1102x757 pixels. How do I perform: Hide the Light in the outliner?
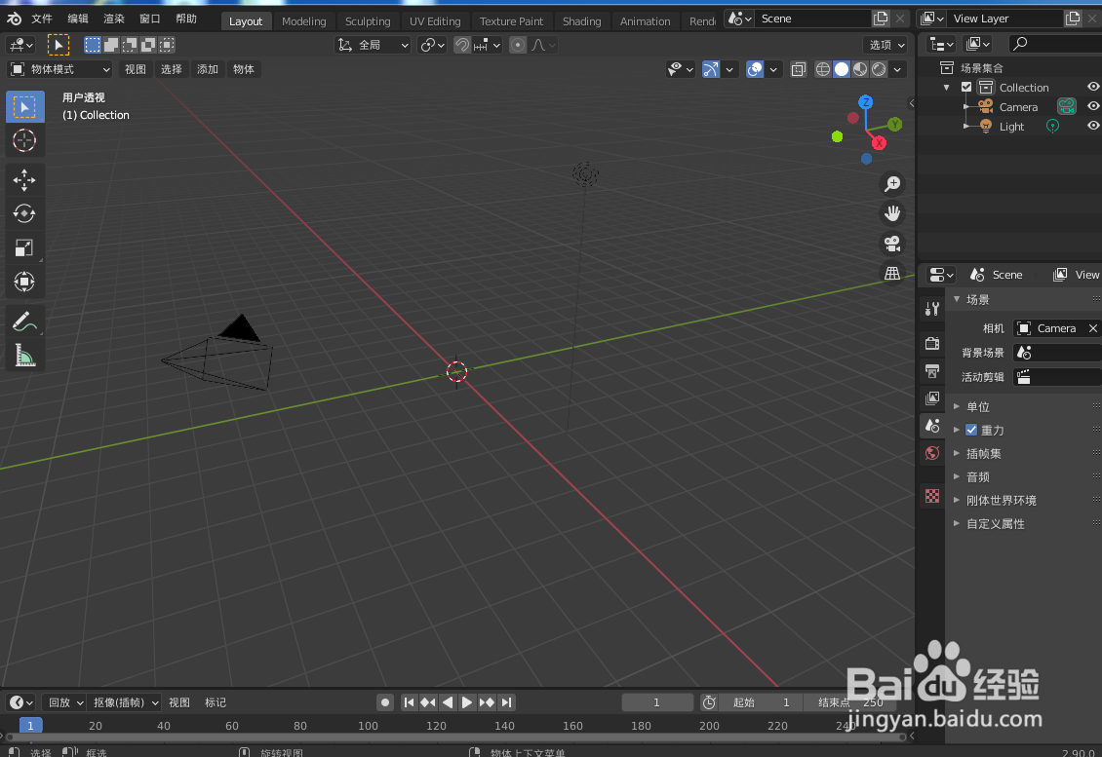[1092, 126]
